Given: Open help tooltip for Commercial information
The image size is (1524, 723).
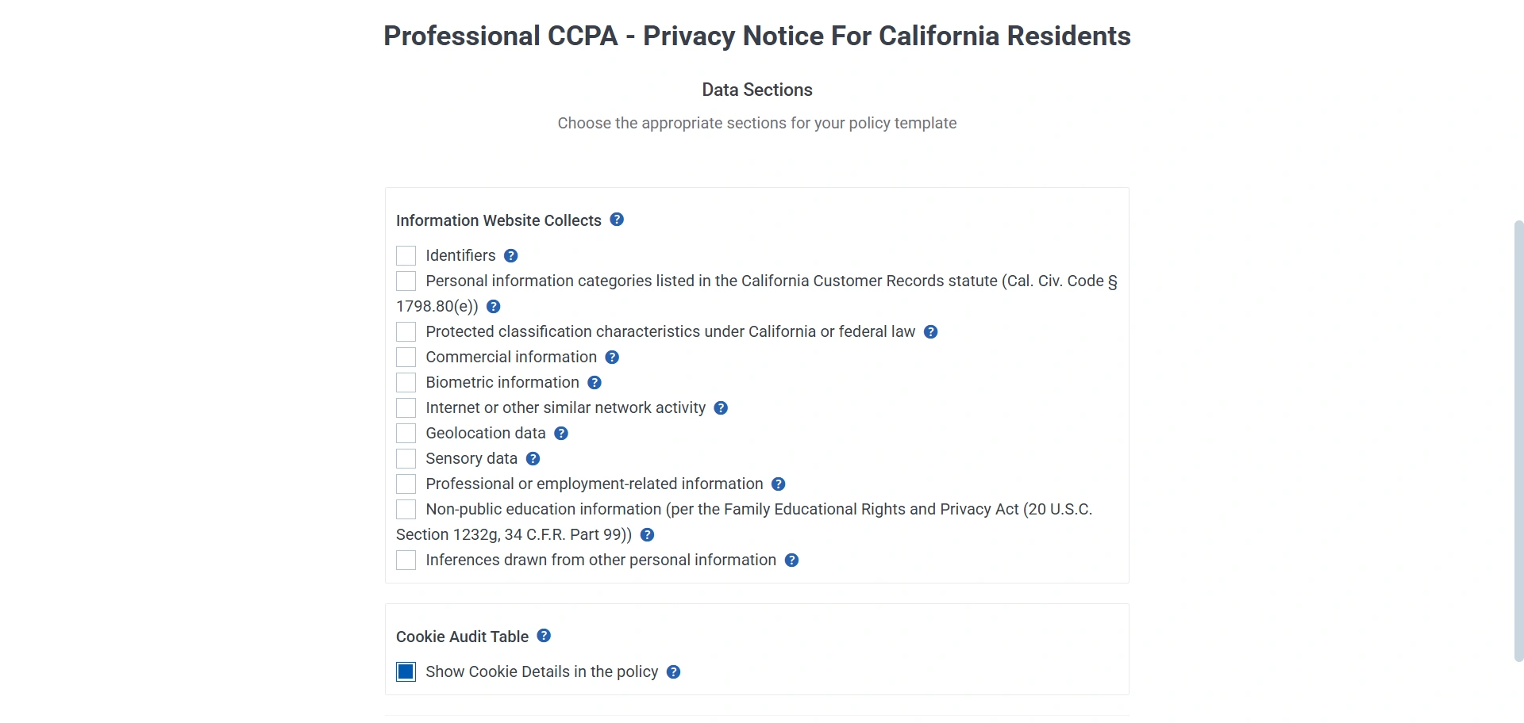Looking at the screenshot, I should 612,357.
